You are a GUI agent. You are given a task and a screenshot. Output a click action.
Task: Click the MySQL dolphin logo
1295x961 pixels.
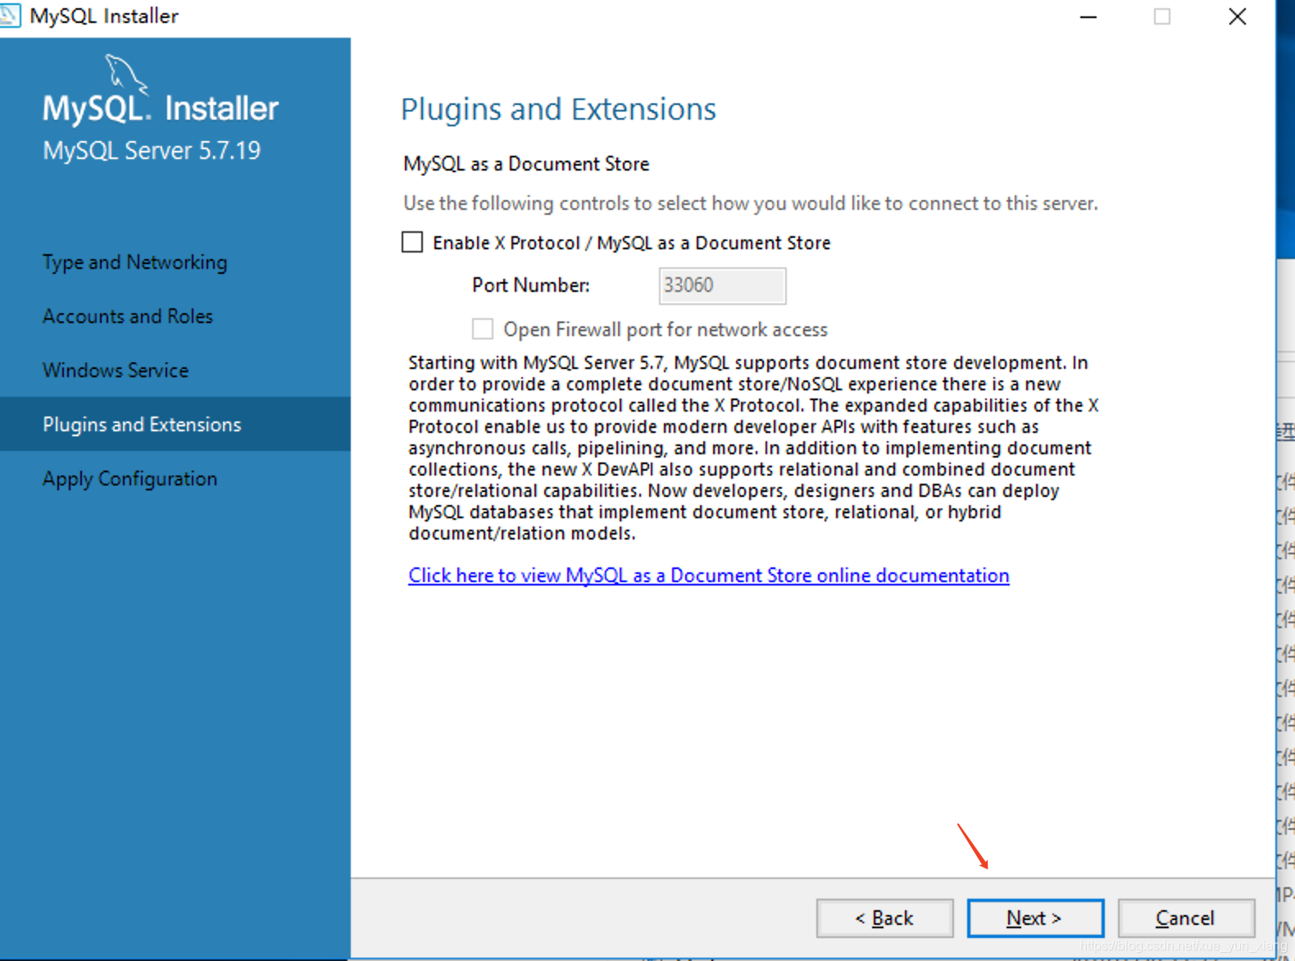coord(126,74)
